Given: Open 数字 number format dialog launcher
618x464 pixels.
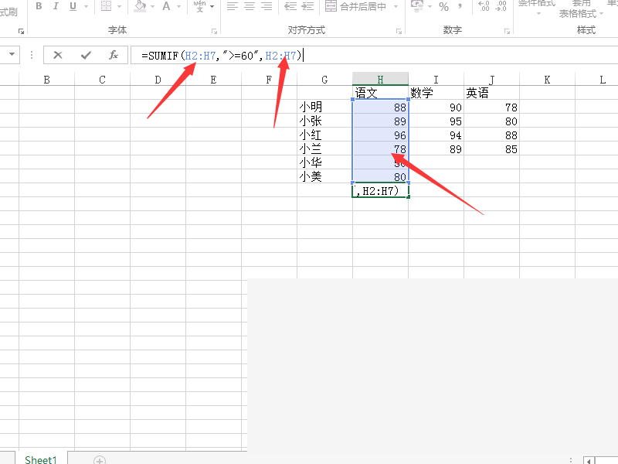Looking at the screenshot, I should pyautogui.click(x=507, y=31).
